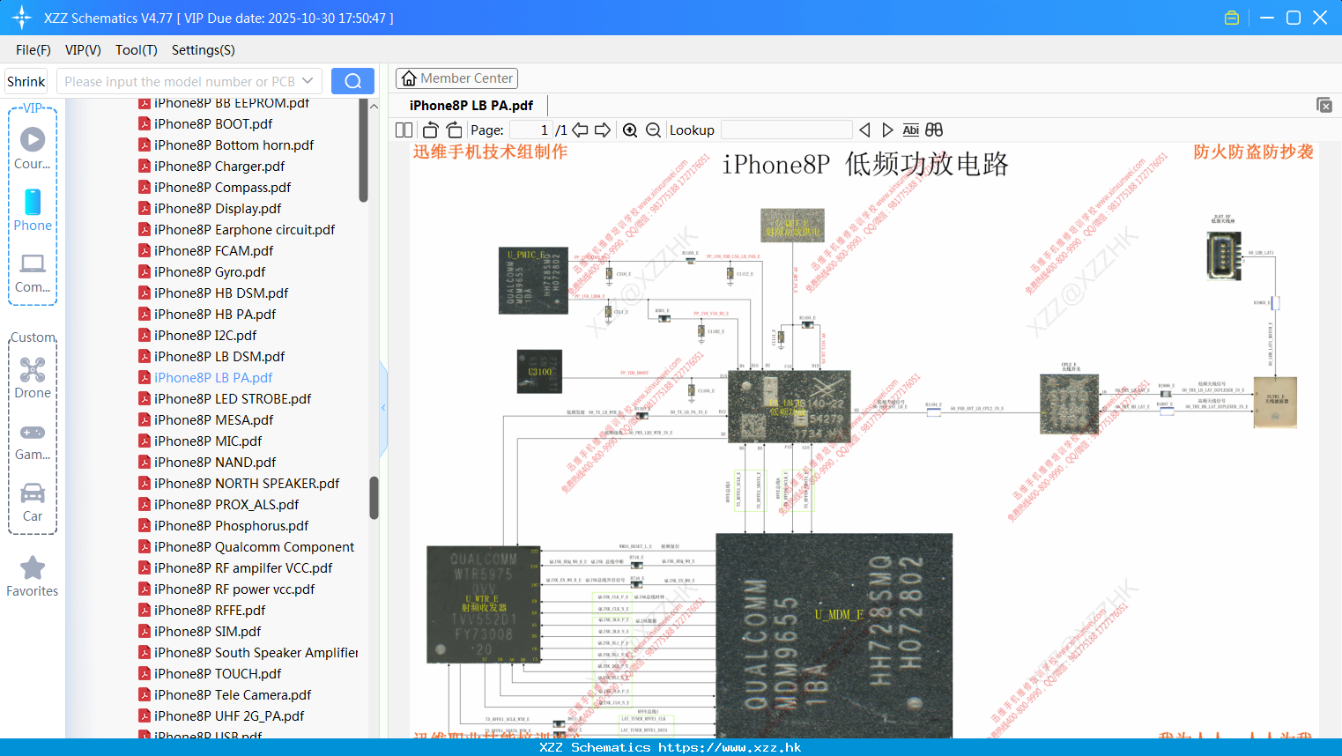Toggle the Abi whole-word match icon
Image resolution: width=1342 pixels, height=756 pixels.
point(910,130)
